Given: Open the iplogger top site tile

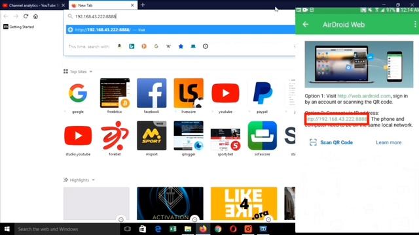Looking at the screenshot, I should [189, 138].
